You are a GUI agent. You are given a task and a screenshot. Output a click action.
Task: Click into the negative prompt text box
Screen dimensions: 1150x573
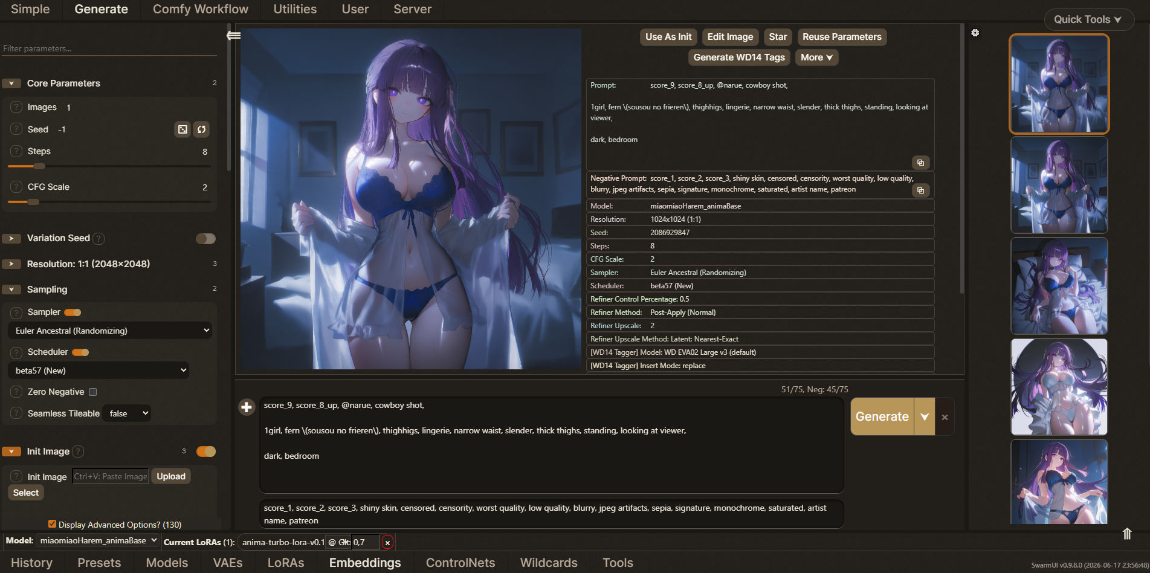tap(551, 514)
